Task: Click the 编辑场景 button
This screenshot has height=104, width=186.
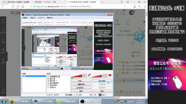Action: pos(81,84)
